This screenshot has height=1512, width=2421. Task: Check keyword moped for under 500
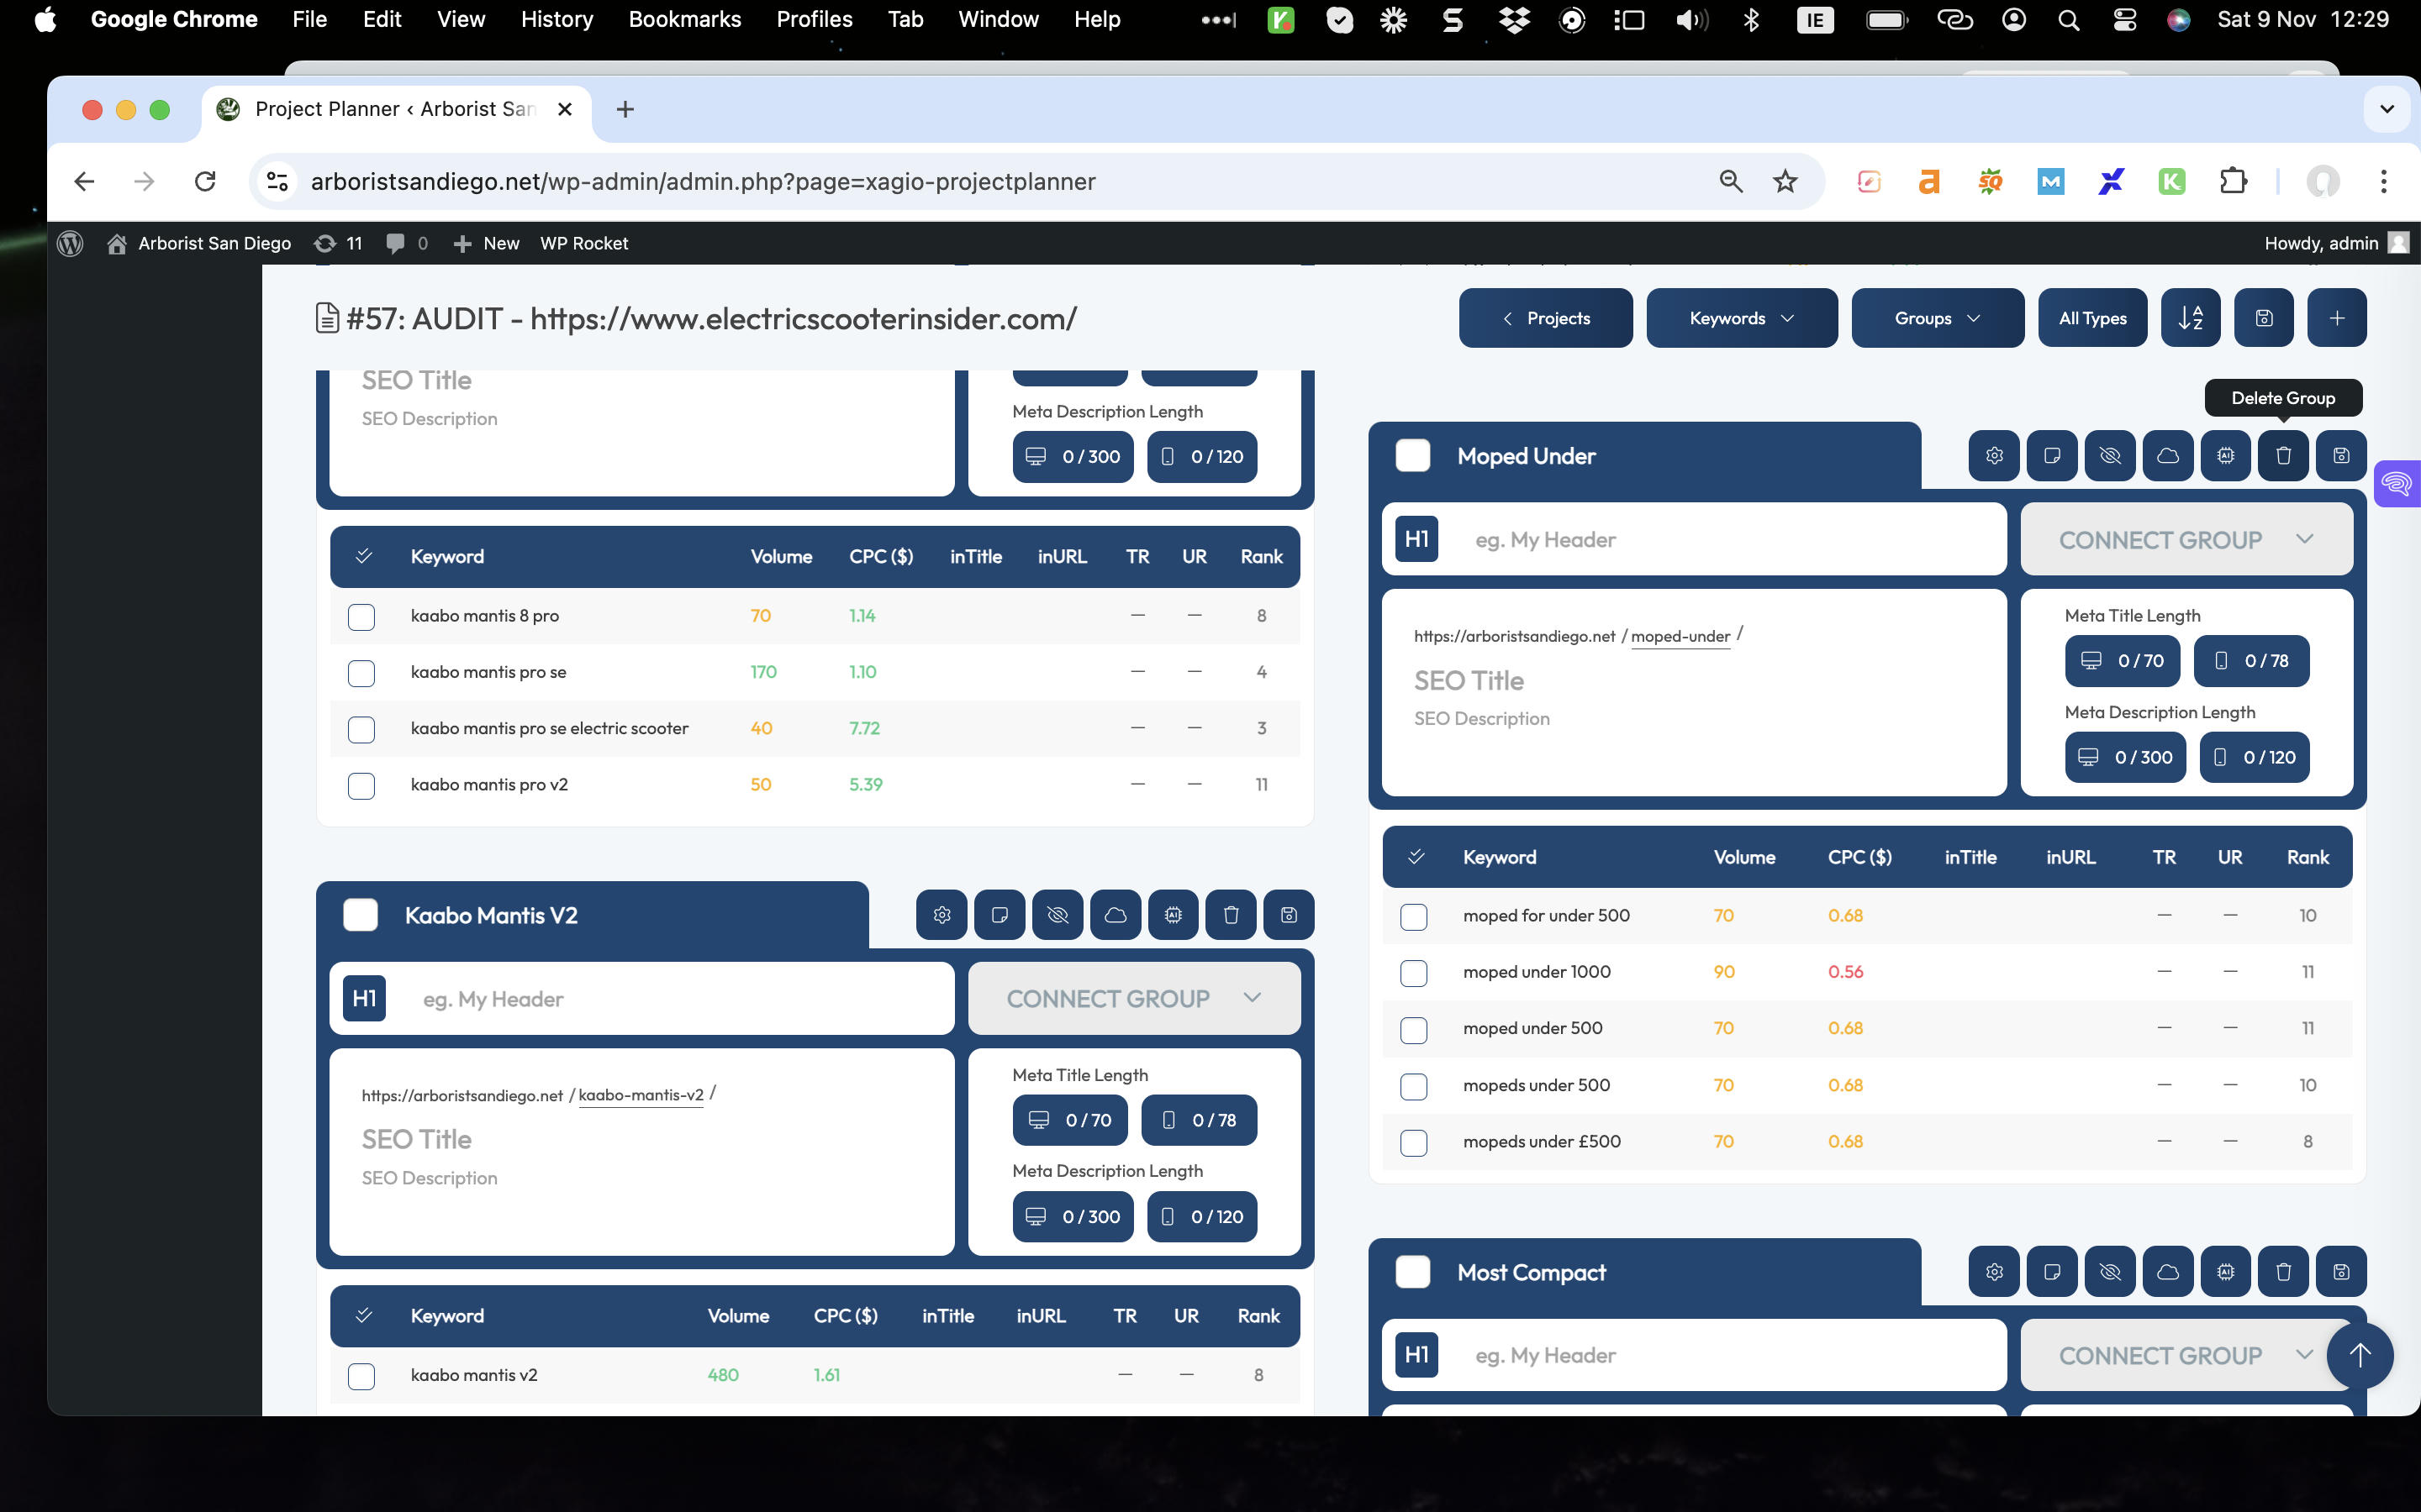[x=1414, y=916]
